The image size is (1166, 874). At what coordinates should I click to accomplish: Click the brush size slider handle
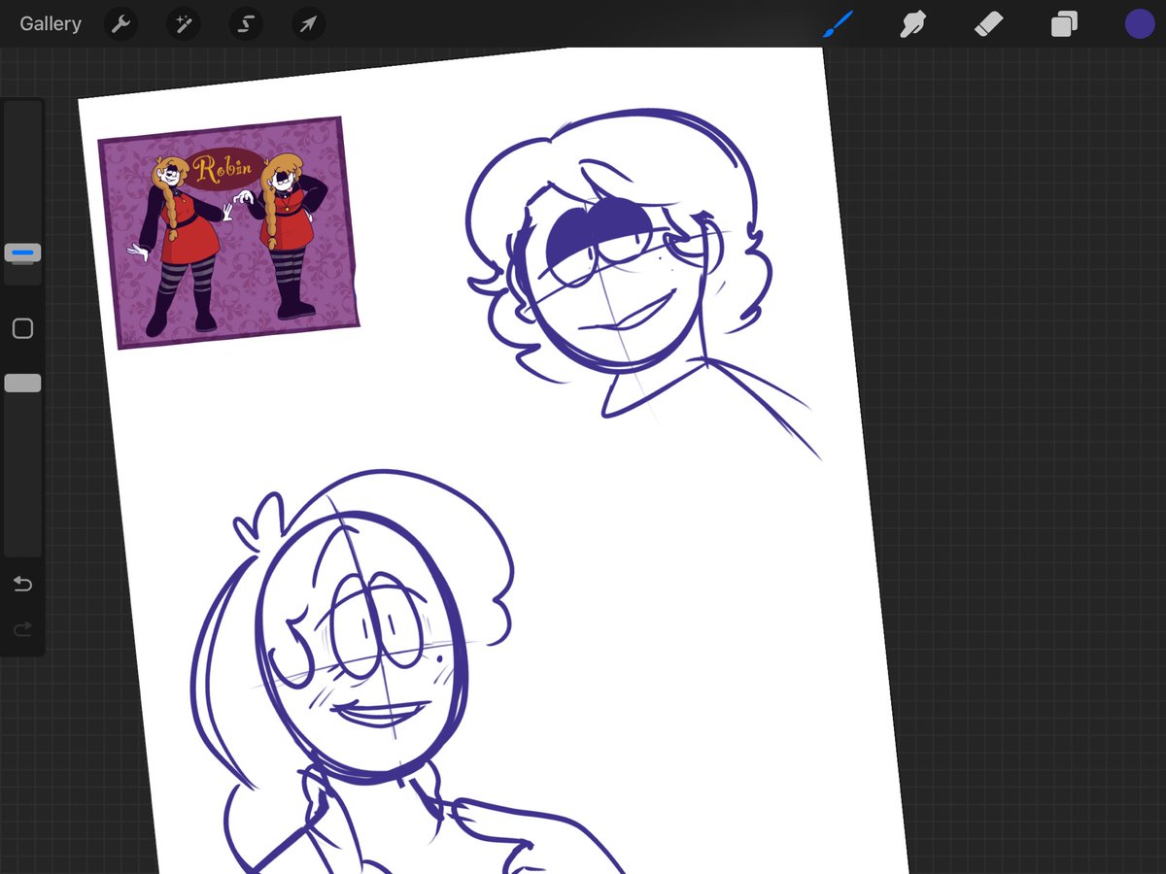click(x=22, y=252)
